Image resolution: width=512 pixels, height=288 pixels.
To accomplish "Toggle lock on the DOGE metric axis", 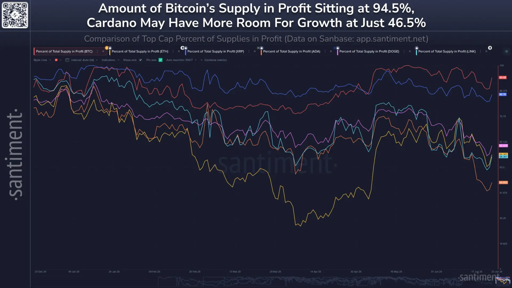I will click(x=337, y=48).
